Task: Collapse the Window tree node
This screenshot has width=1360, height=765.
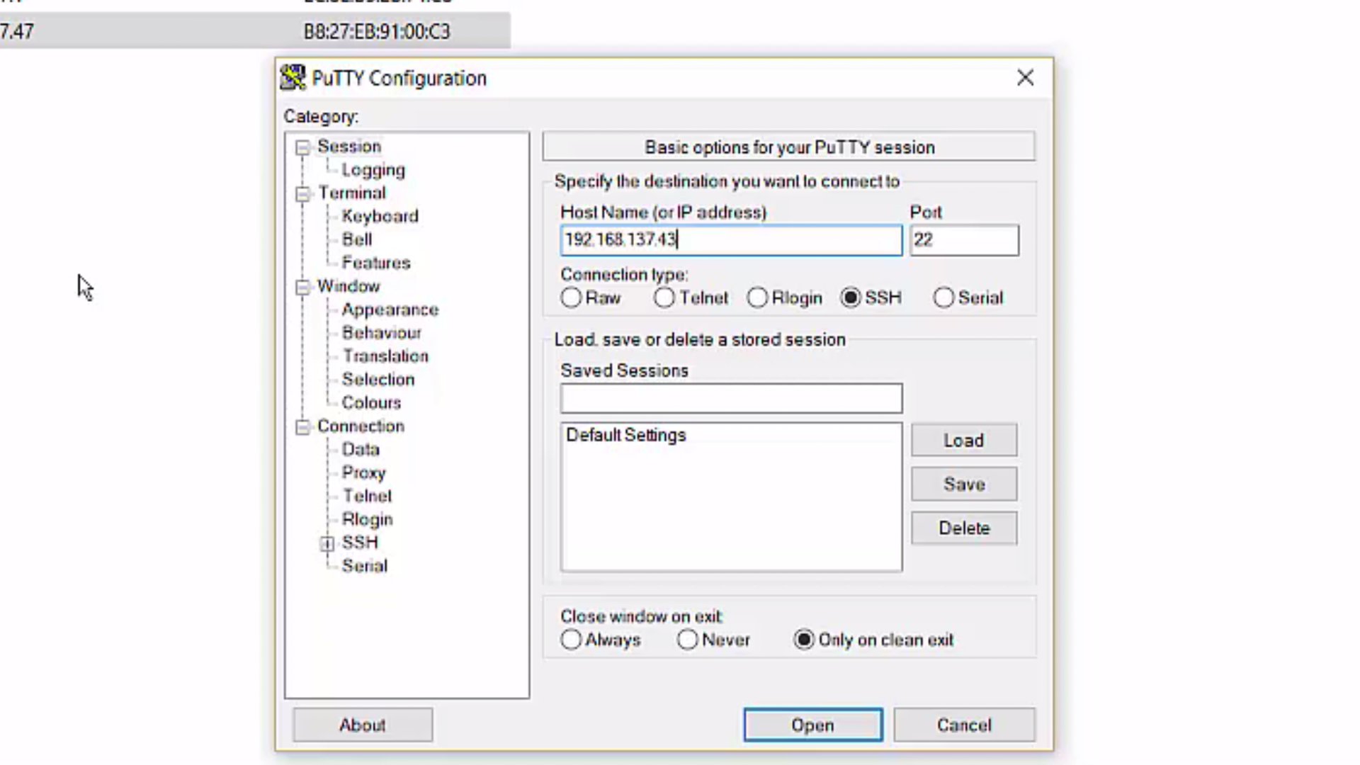Action: [302, 287]
